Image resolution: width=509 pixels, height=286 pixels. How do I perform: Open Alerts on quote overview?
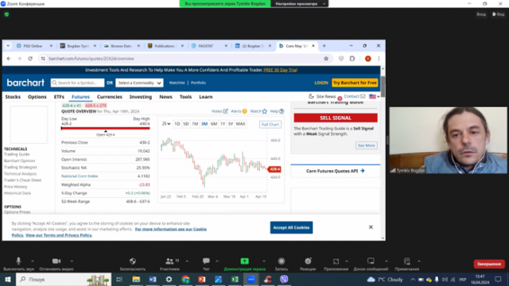tap(239, 111)
